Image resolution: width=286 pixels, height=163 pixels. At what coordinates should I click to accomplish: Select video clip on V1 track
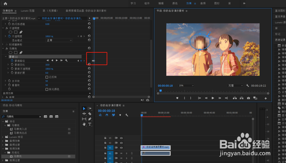click(156, 147)
